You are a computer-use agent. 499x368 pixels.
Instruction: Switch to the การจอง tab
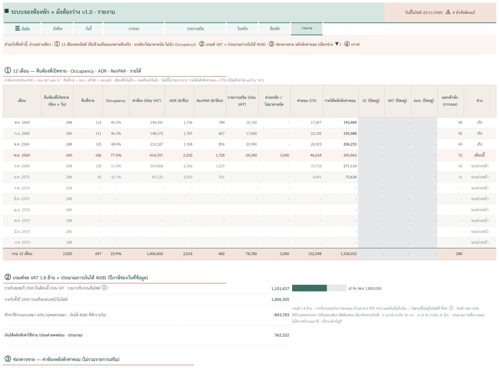(x=134, y=29)
